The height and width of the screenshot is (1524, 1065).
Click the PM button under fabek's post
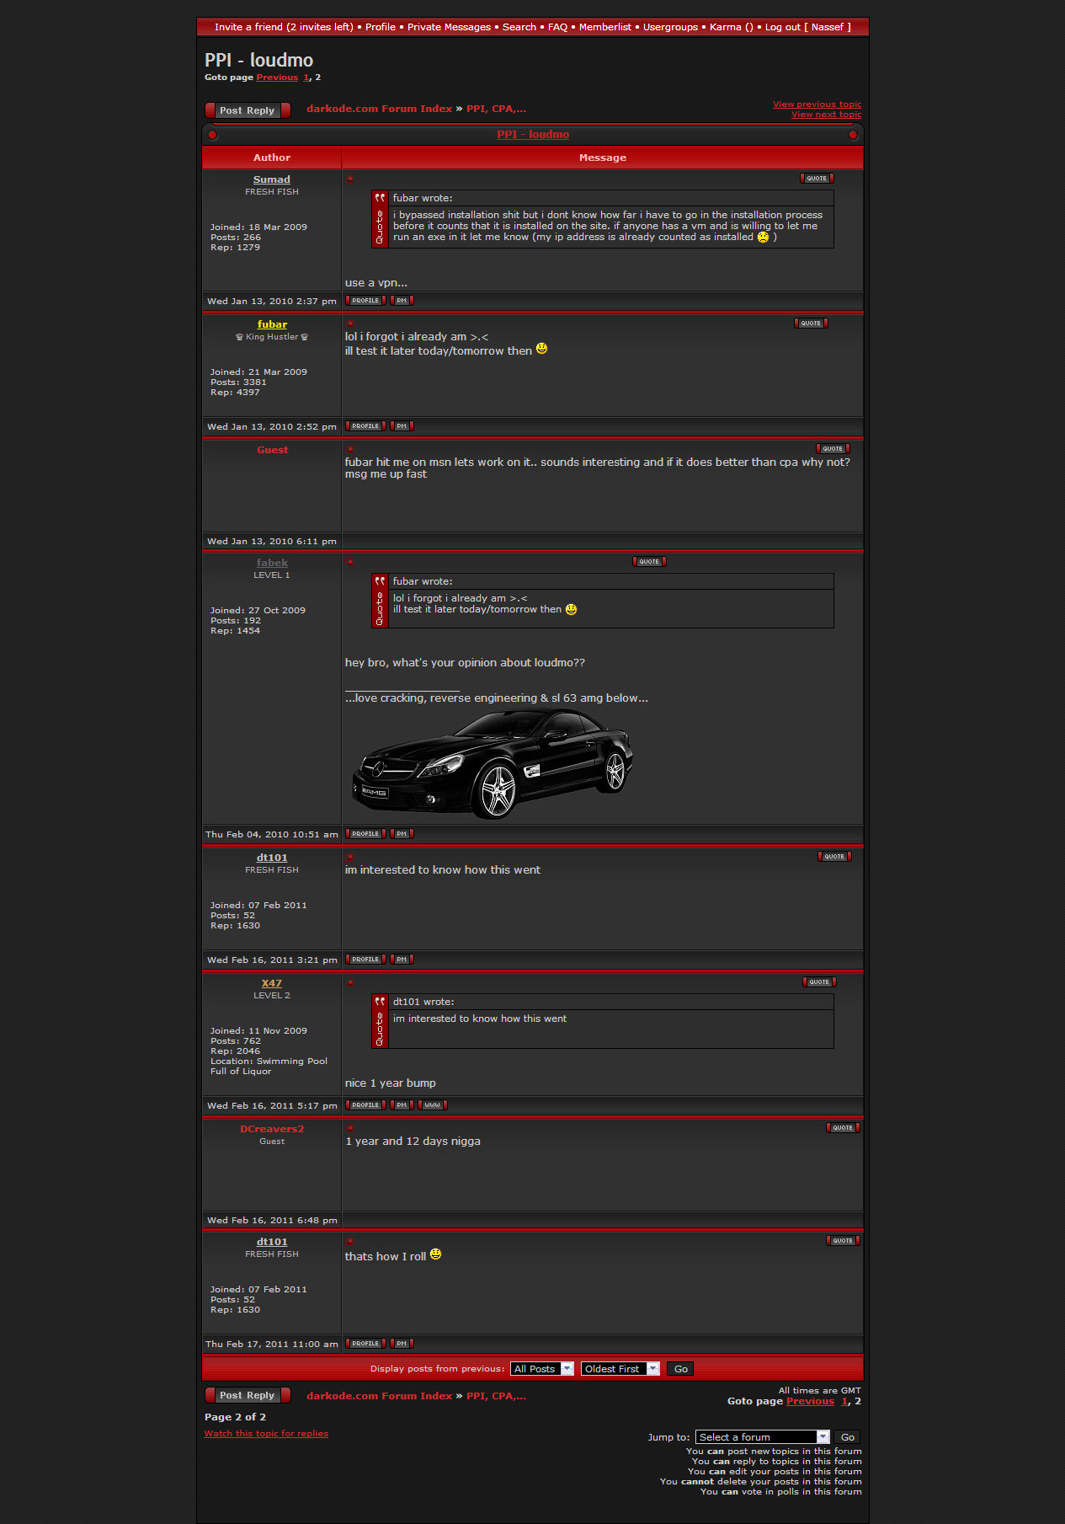[402, 834]
